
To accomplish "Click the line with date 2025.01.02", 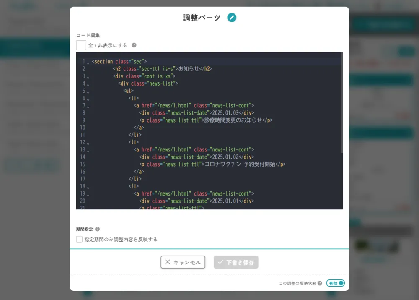I will (x=197, y=157).
